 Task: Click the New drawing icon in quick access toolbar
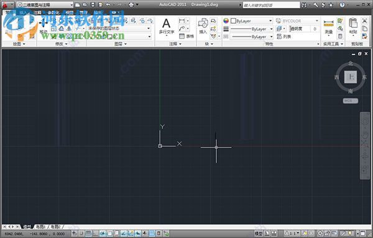coord(77,4)
